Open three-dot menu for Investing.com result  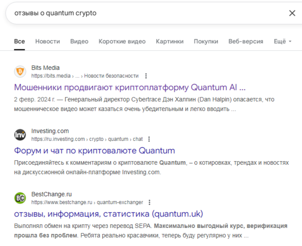(x=149, y=139)
